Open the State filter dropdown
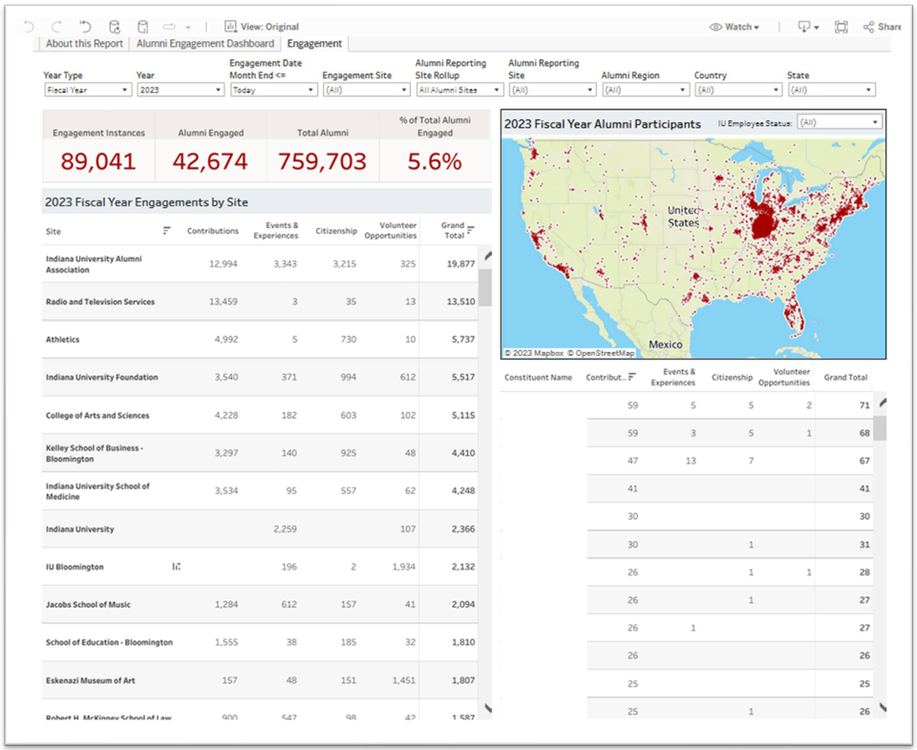This screenshot has height=750, width=917. pyautogui.click(x=832, y=90)
